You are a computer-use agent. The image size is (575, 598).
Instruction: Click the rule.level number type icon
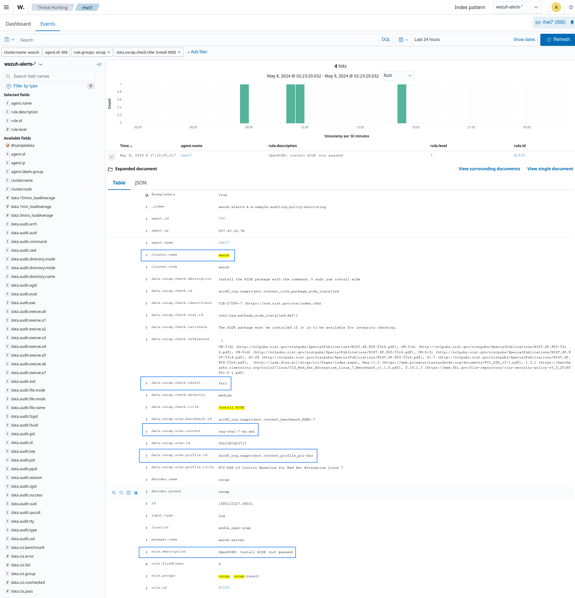click(x=7, y=129)
